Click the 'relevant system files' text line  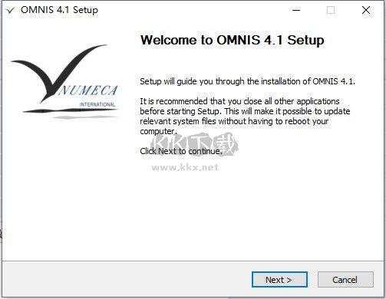click(x=234, y=121)
